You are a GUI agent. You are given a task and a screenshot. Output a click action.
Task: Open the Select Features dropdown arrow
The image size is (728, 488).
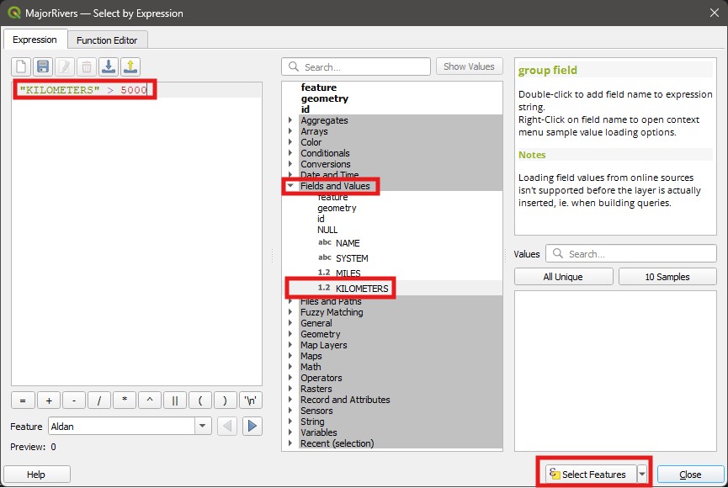click(643, 475)
